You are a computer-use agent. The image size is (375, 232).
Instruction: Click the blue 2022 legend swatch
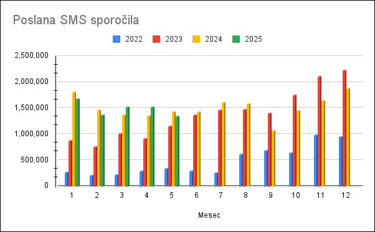(x=116, y=39)
